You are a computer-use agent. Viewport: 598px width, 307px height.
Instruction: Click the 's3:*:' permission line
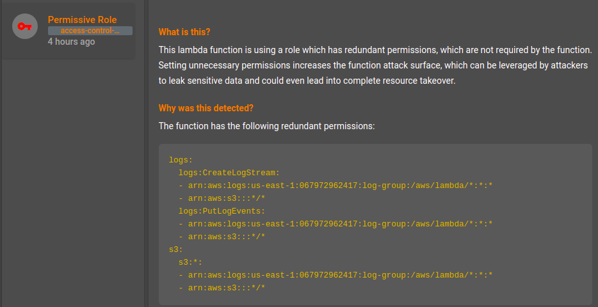[190, 262]
